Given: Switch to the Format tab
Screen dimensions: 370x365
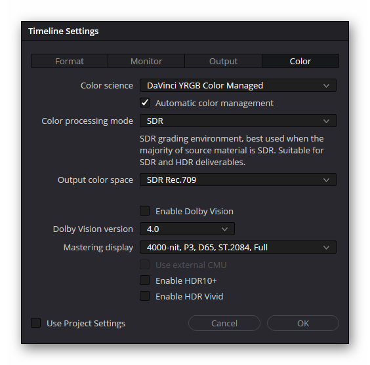Looking at the screenshot, I should click(70, 61).
